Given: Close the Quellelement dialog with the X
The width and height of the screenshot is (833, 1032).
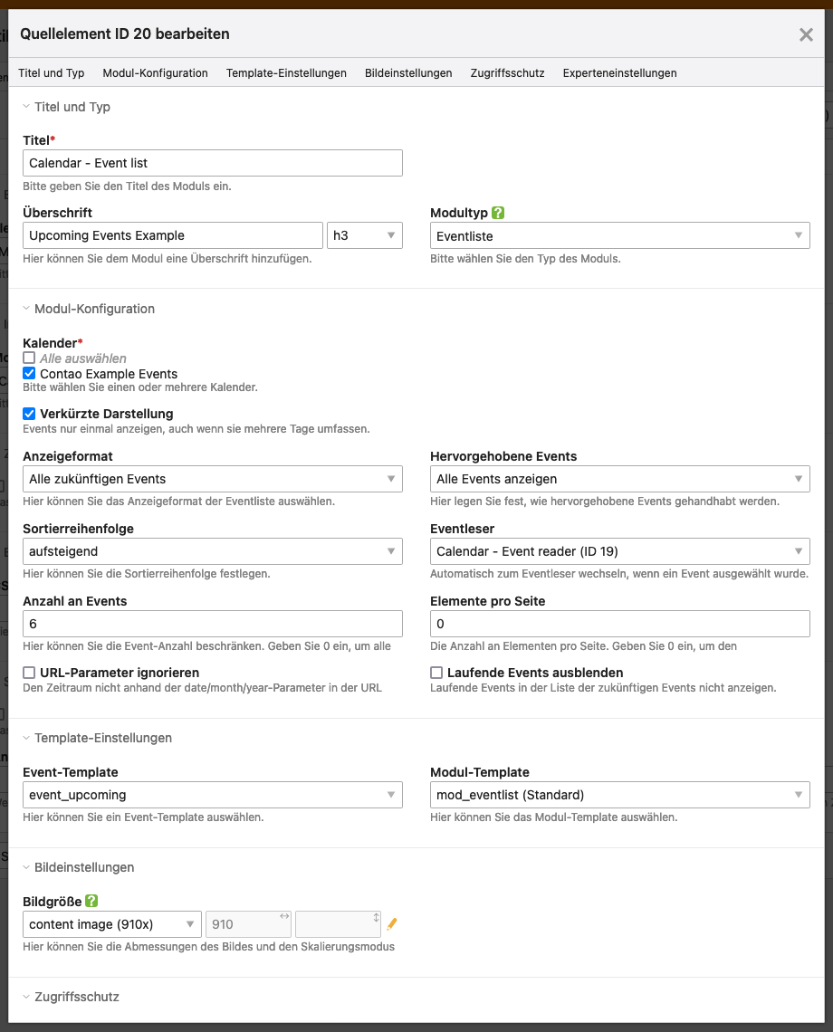Looking at the screenshot, I should point(806,35).
